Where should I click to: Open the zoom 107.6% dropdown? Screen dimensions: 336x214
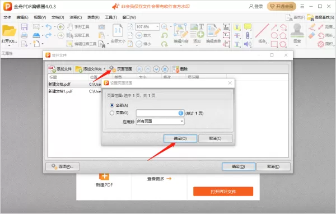tap(157, 26)
